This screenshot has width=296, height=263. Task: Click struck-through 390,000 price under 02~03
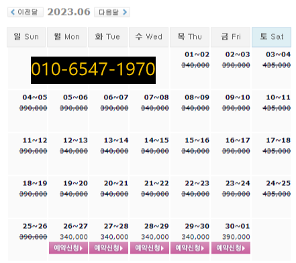pyautogui.click(x=236, y=65)
